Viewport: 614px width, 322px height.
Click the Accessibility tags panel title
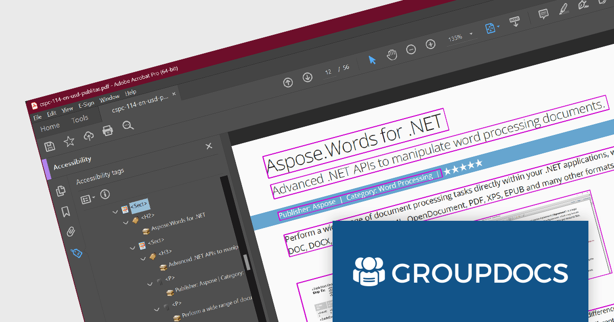click(100, 176)
